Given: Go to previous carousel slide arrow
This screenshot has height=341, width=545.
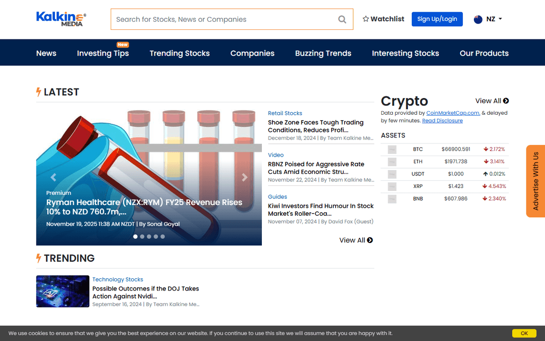Looking at the screenshot, I should click(53, 177).
